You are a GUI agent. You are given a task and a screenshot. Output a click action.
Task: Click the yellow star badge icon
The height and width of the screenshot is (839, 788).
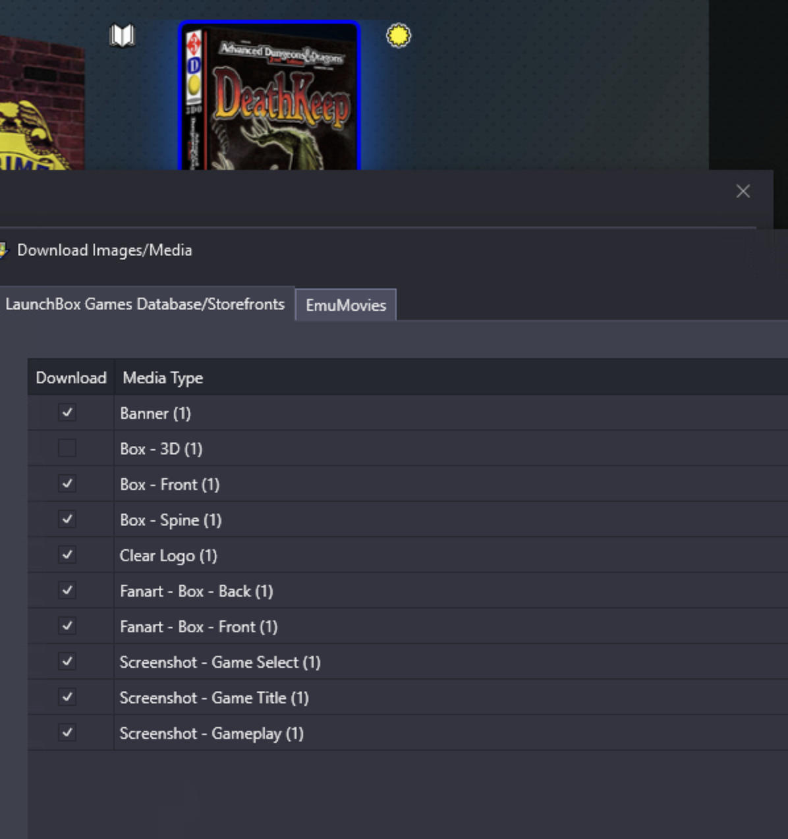pyautogui.click(x=398, y=36)
